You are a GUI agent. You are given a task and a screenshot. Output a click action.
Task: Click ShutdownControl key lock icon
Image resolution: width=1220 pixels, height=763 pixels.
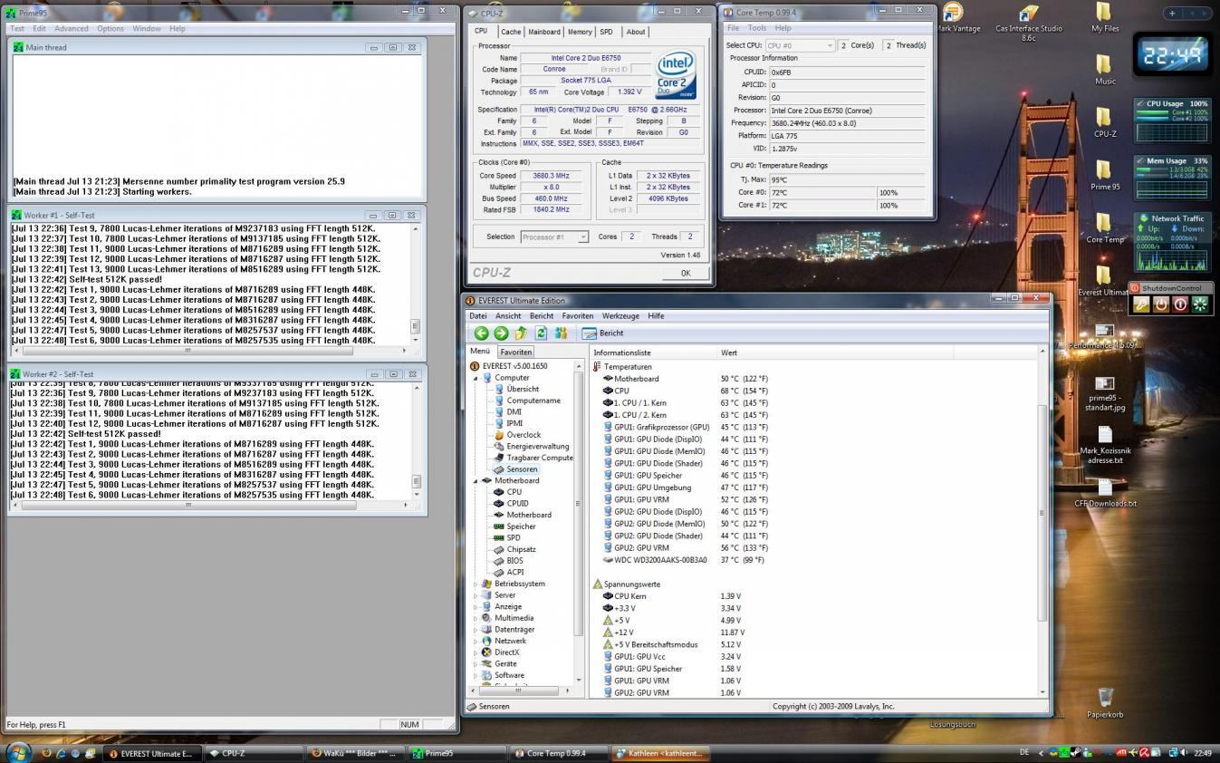point(1142,304)
